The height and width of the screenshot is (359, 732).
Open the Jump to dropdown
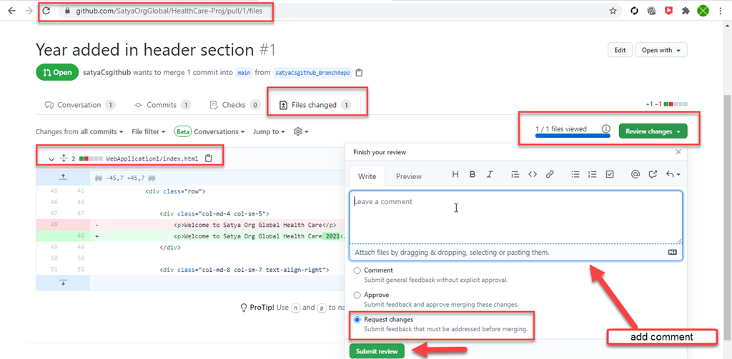coord(269,132)
